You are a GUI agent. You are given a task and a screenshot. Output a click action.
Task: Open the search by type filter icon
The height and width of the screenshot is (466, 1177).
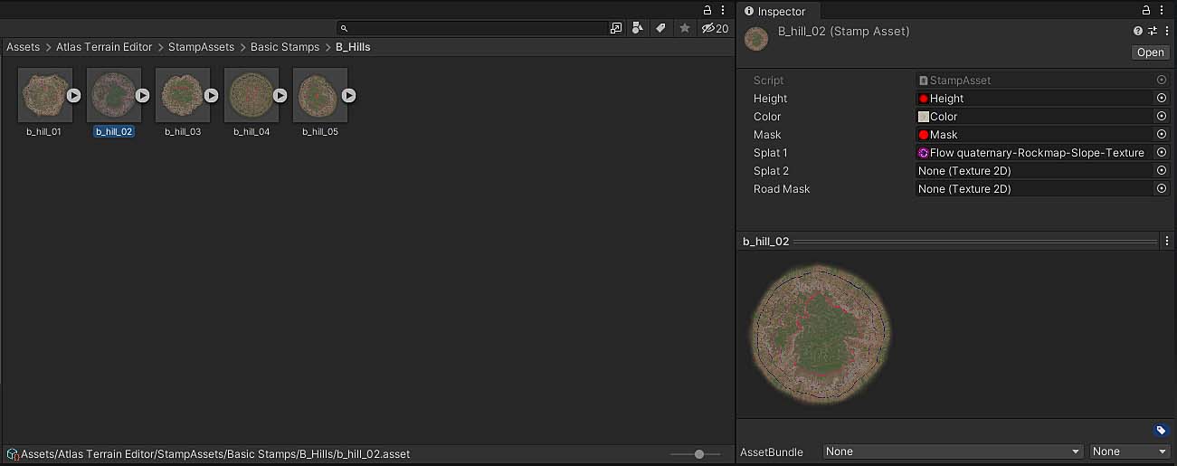click(x=639, y=28)
